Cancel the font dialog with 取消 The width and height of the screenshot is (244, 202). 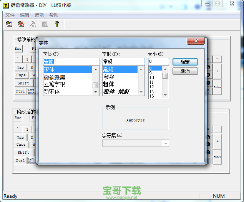pos(185,71)
